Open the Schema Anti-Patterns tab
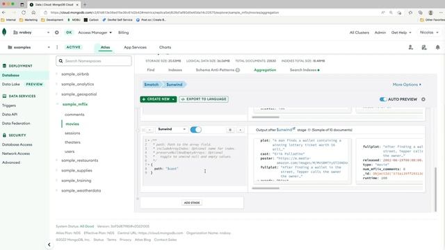The image size is (445, 250). [x=215, y=70]
